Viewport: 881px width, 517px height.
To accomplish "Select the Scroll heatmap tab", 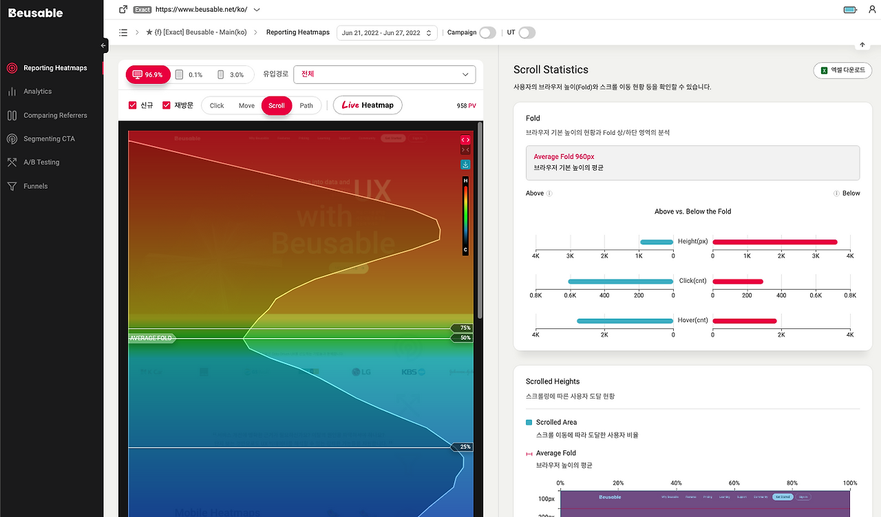I will click(x=277, y=105).
